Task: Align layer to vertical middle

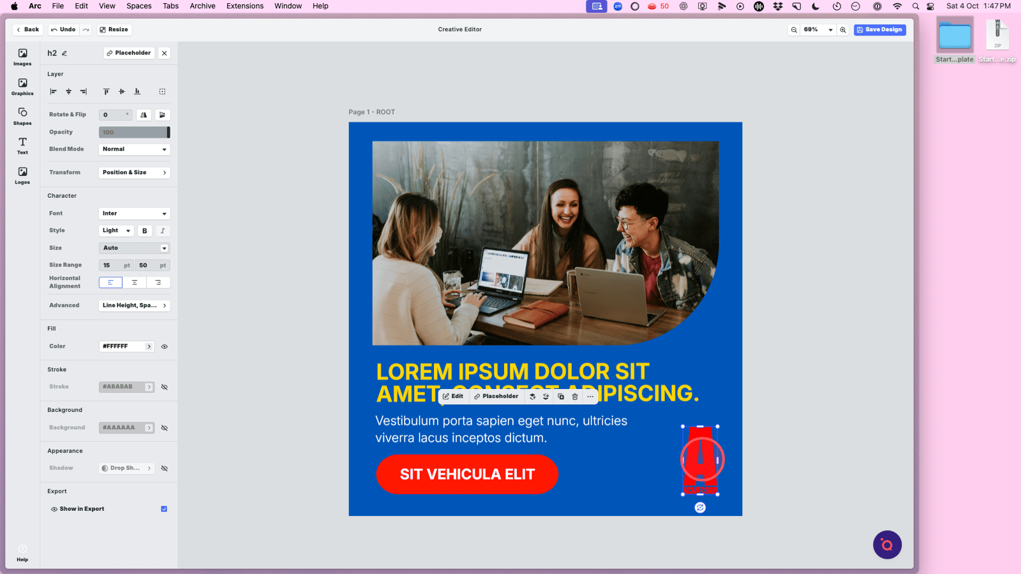Action: pos(121,92)
